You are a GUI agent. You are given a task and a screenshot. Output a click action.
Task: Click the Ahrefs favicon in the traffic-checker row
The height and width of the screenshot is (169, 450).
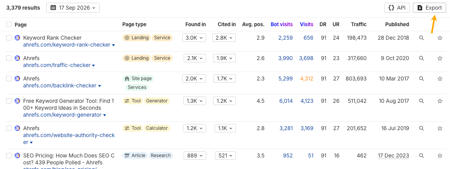coord(17,58)
